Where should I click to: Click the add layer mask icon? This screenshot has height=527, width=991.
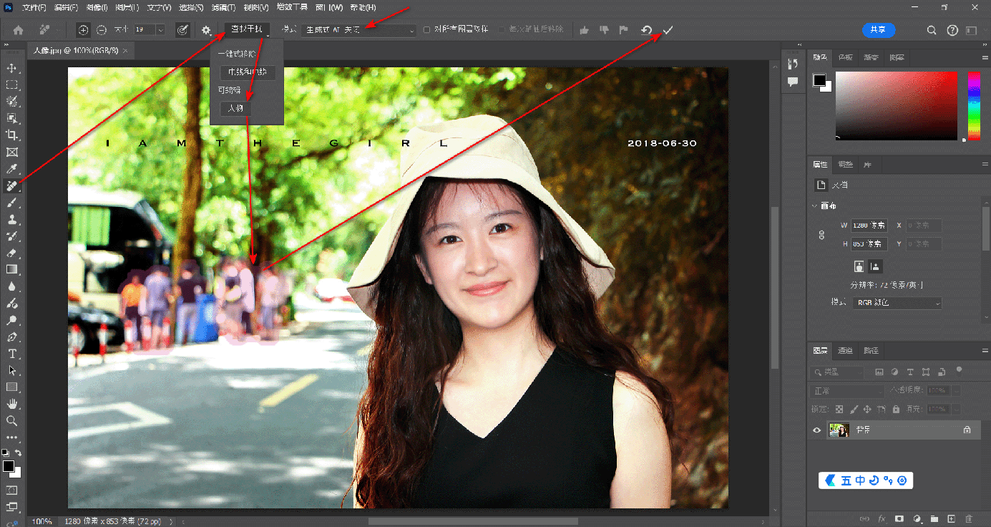tap(899, 518)
